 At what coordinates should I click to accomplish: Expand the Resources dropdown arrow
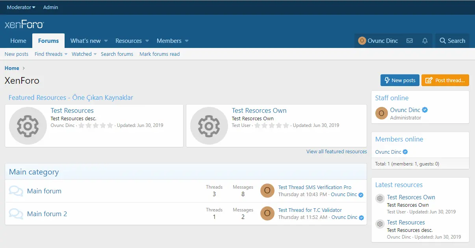click(x=147, y=41)
